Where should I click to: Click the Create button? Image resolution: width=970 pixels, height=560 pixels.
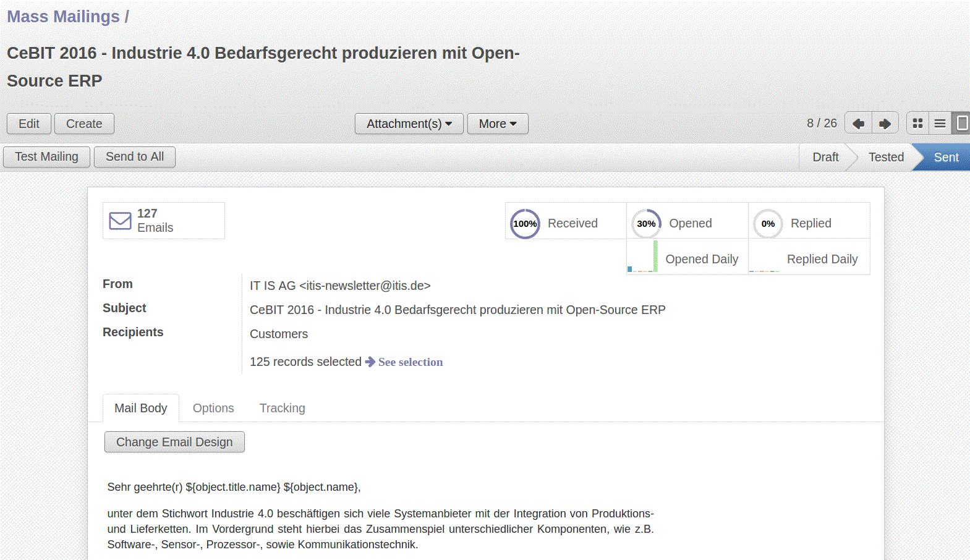point(84,124)
